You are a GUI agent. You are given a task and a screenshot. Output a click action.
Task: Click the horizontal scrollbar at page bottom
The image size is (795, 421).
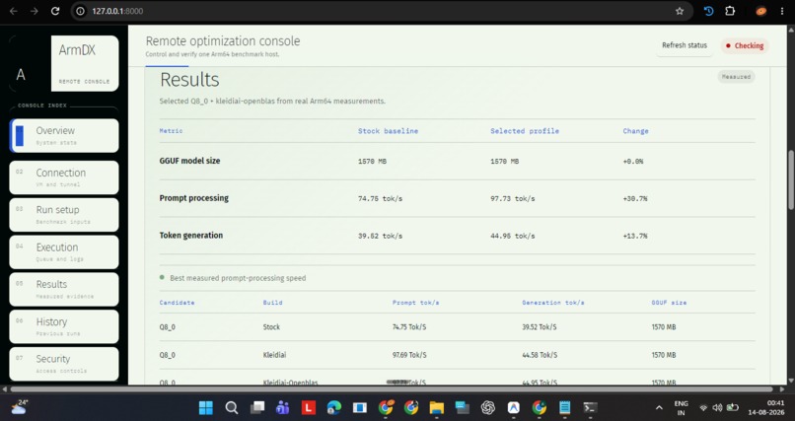point(392,389)
